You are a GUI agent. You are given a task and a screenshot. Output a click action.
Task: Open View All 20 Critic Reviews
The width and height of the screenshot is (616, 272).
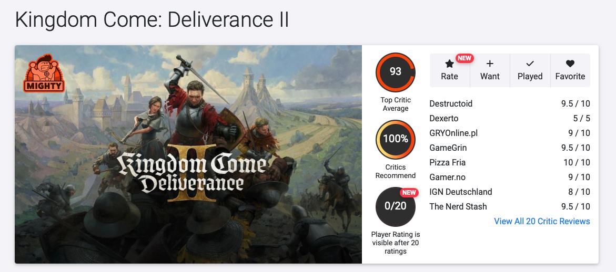click(x=542, y=221)
